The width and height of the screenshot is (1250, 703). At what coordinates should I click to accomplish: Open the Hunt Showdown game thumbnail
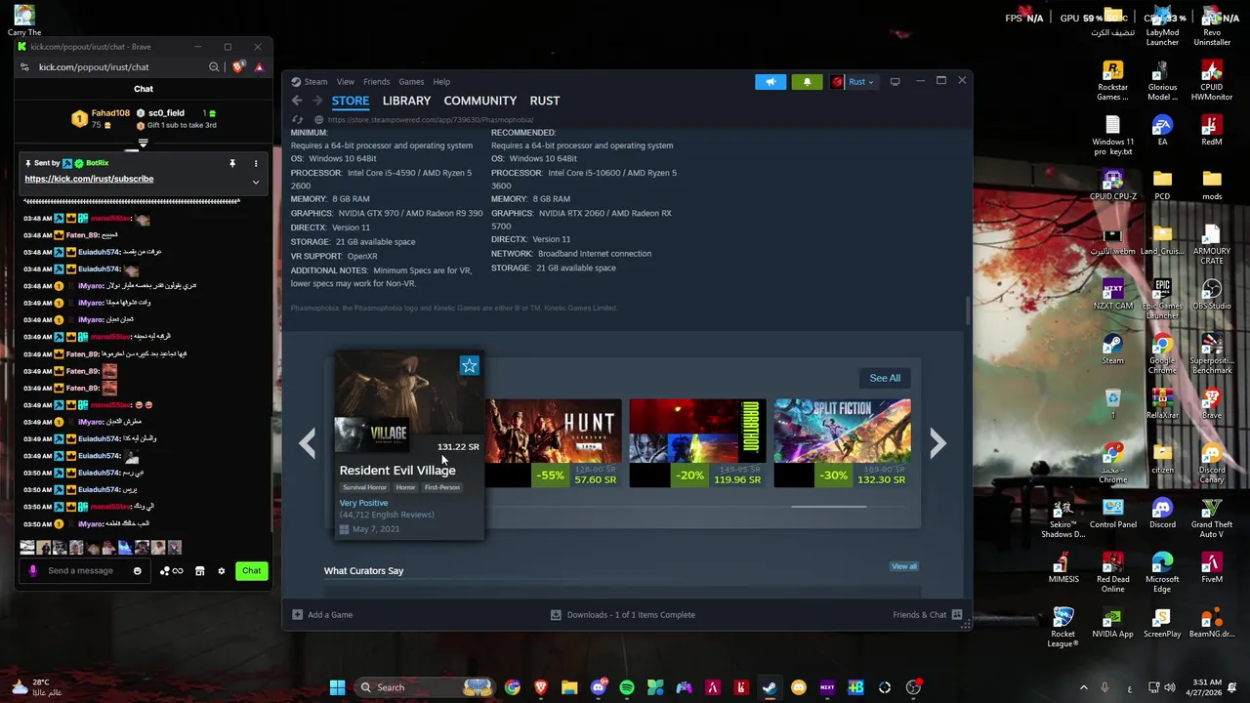(554, 431)
